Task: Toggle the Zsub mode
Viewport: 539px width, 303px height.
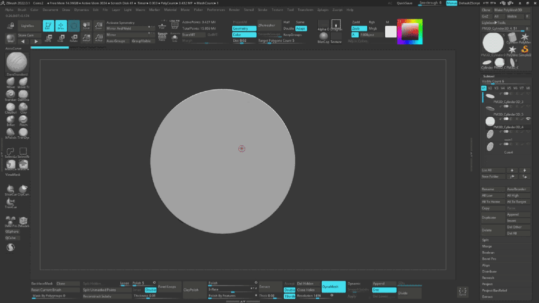Action: coord(359,28)
